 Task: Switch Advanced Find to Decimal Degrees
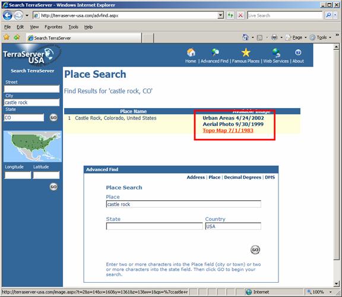point(242,177)
